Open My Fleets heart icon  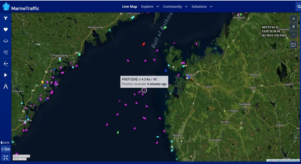point(6,29)
